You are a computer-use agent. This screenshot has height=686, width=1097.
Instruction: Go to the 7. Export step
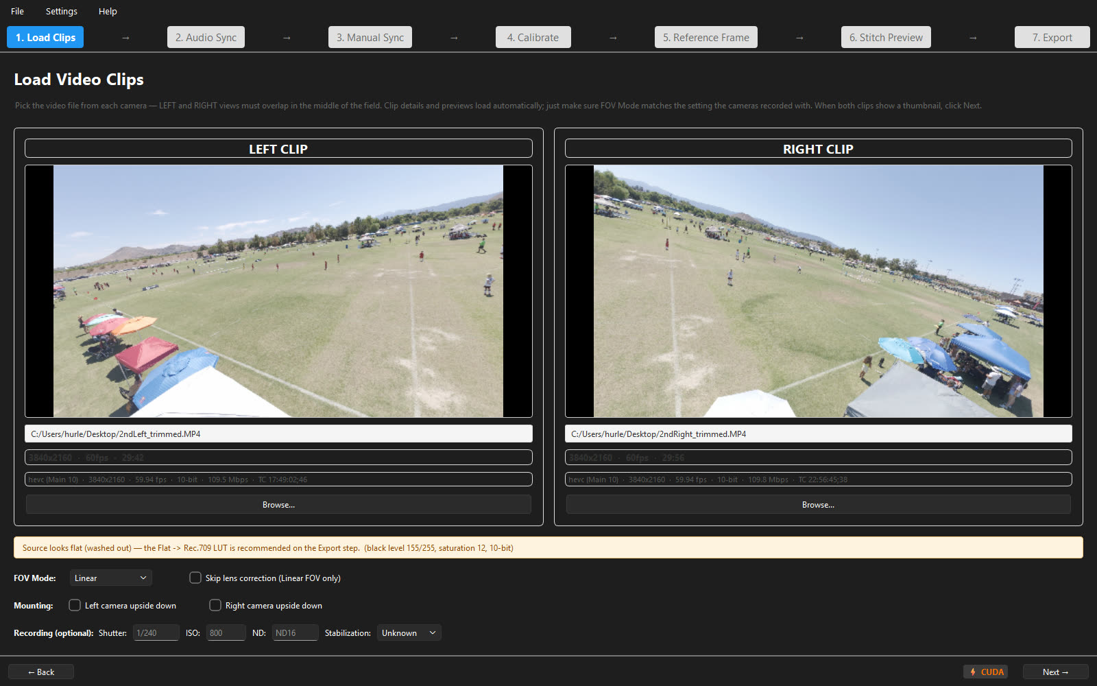pos(1052,37)
